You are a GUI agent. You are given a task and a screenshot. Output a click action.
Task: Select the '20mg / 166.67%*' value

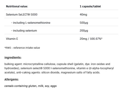(91, 39)
